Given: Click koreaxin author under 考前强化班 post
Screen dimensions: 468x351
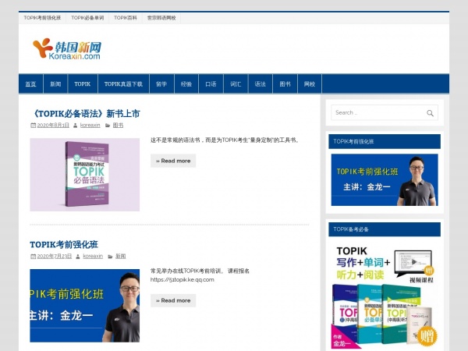Looking at the screenshot, I should point(93,257).
